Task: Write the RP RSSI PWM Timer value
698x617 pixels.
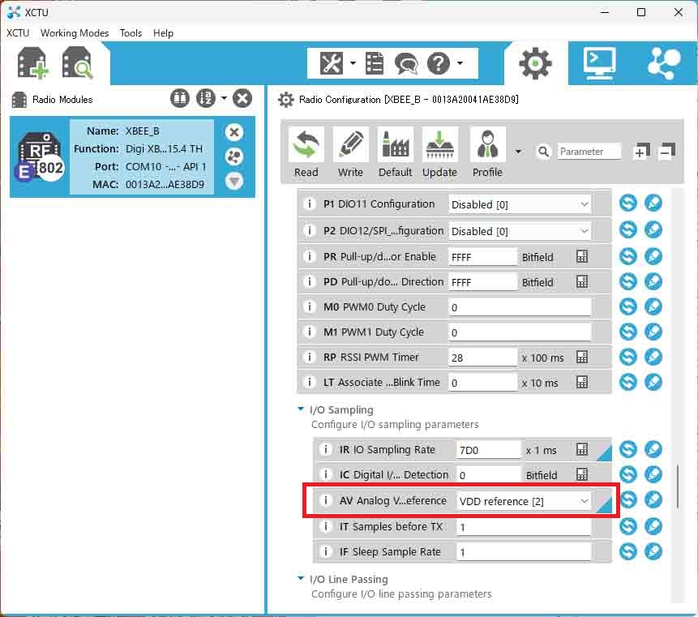Action: click(653, 357)
